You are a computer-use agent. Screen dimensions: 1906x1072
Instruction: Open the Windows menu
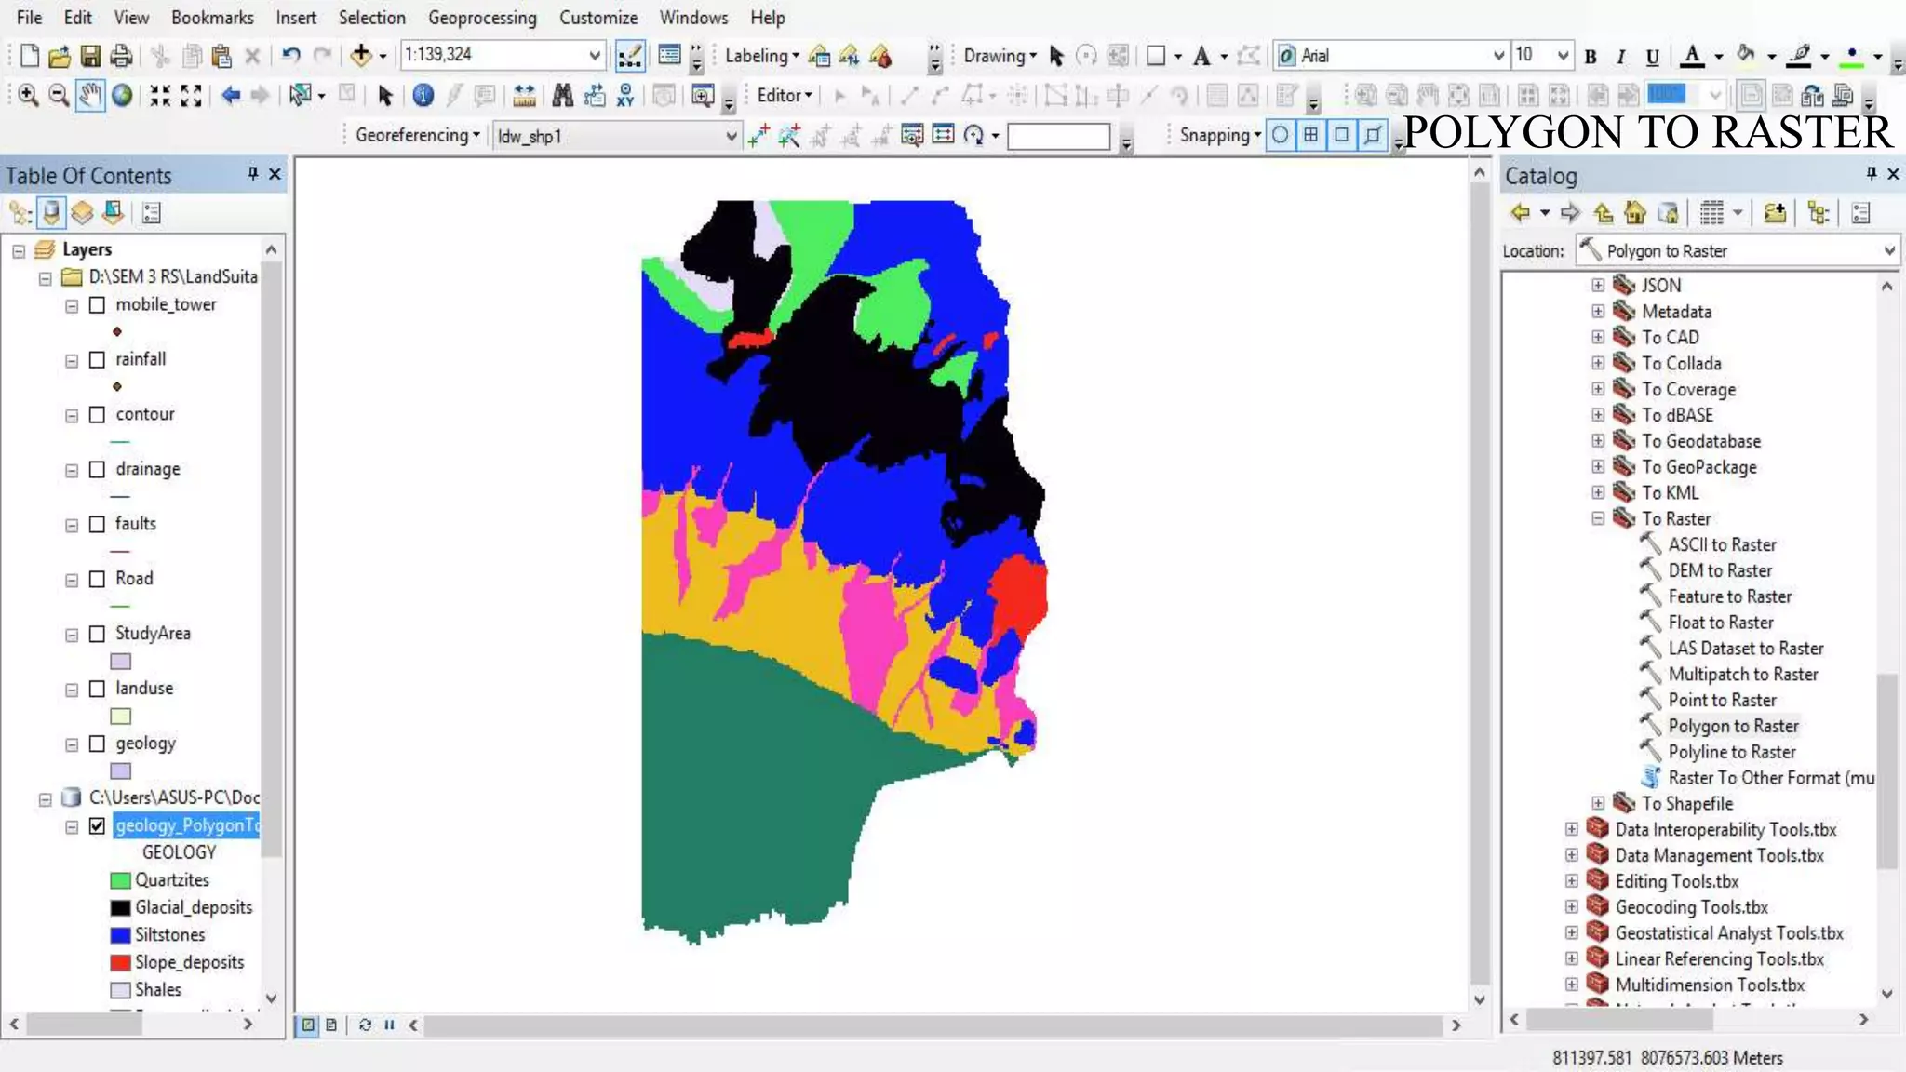693,17
